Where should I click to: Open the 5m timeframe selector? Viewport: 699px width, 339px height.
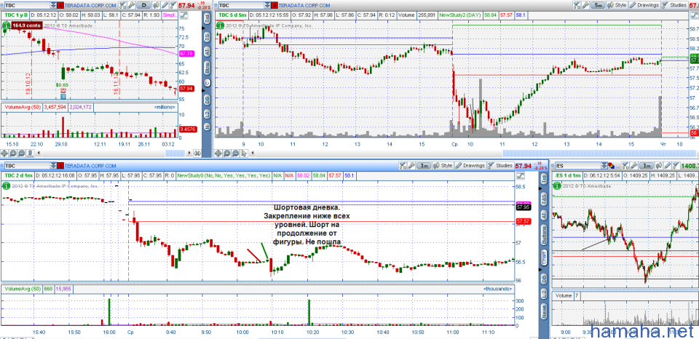coord(598,5)
